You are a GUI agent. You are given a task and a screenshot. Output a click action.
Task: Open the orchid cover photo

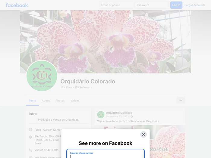[x=105, y=42]
